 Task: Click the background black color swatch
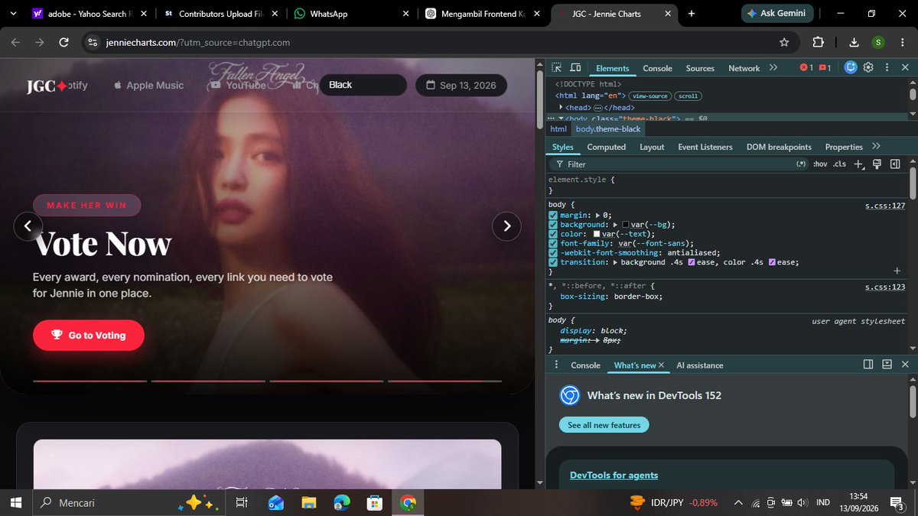tap(626, 225)
